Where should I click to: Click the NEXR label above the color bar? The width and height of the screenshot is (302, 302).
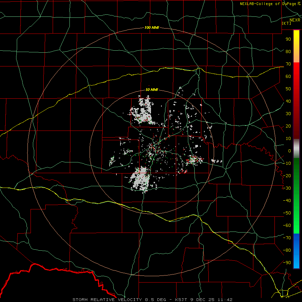coord(295,20)
